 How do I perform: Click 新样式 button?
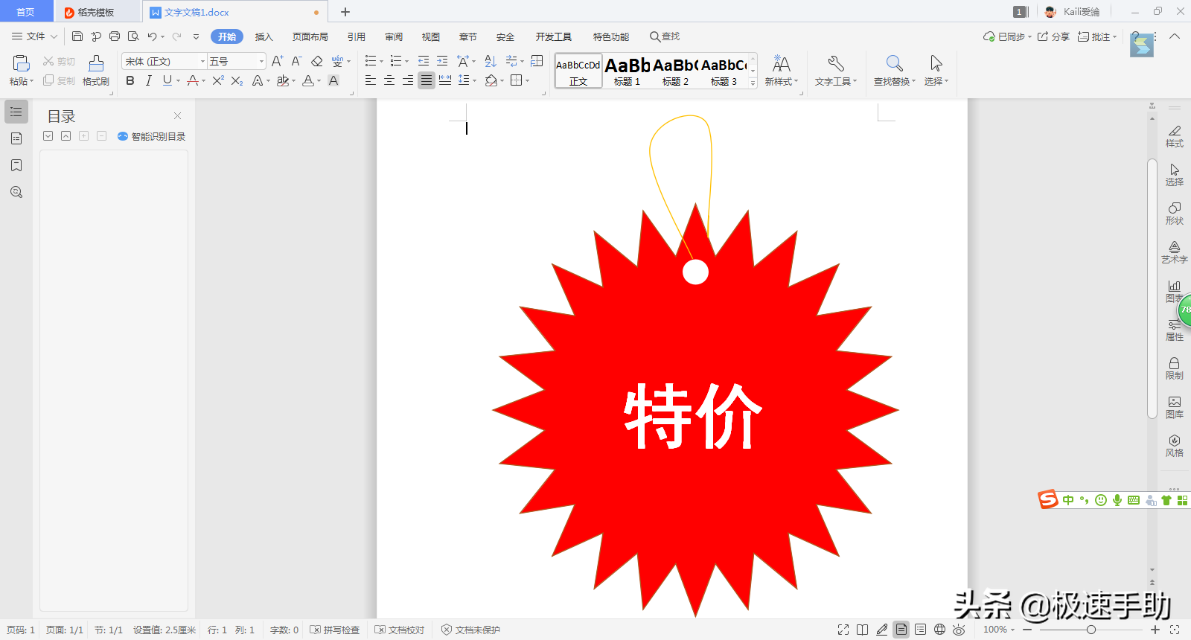pos(781,71)
